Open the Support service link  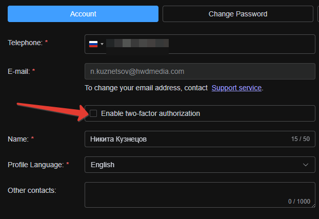click(x=236, y=88)
